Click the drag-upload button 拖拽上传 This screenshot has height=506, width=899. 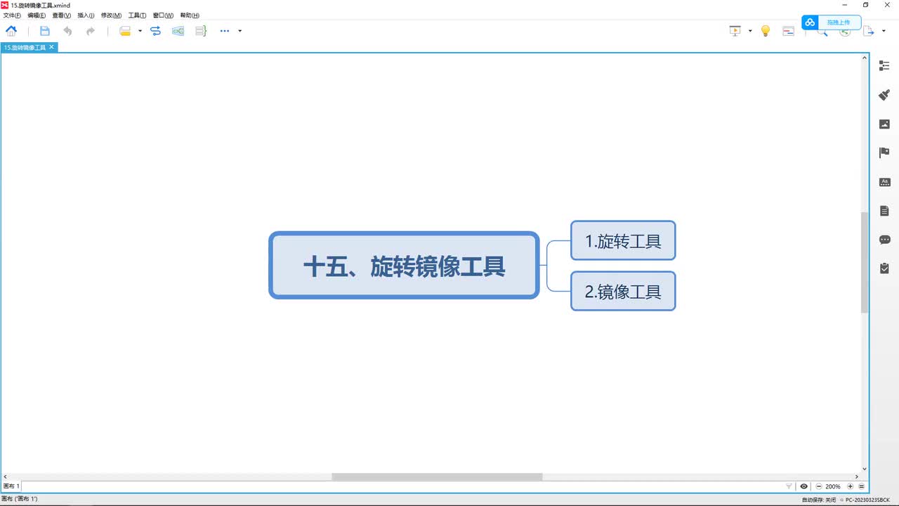click(839, 22)
